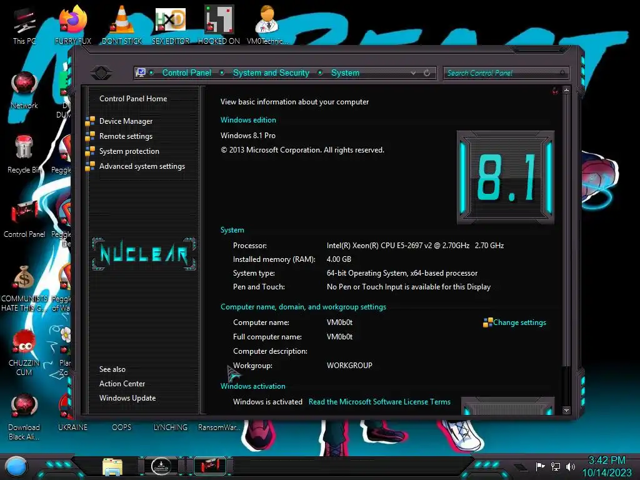Click the WORKGROUP value
Image resolution: width=640 pixels, height=480 pixels.
(x=349, y=365)
